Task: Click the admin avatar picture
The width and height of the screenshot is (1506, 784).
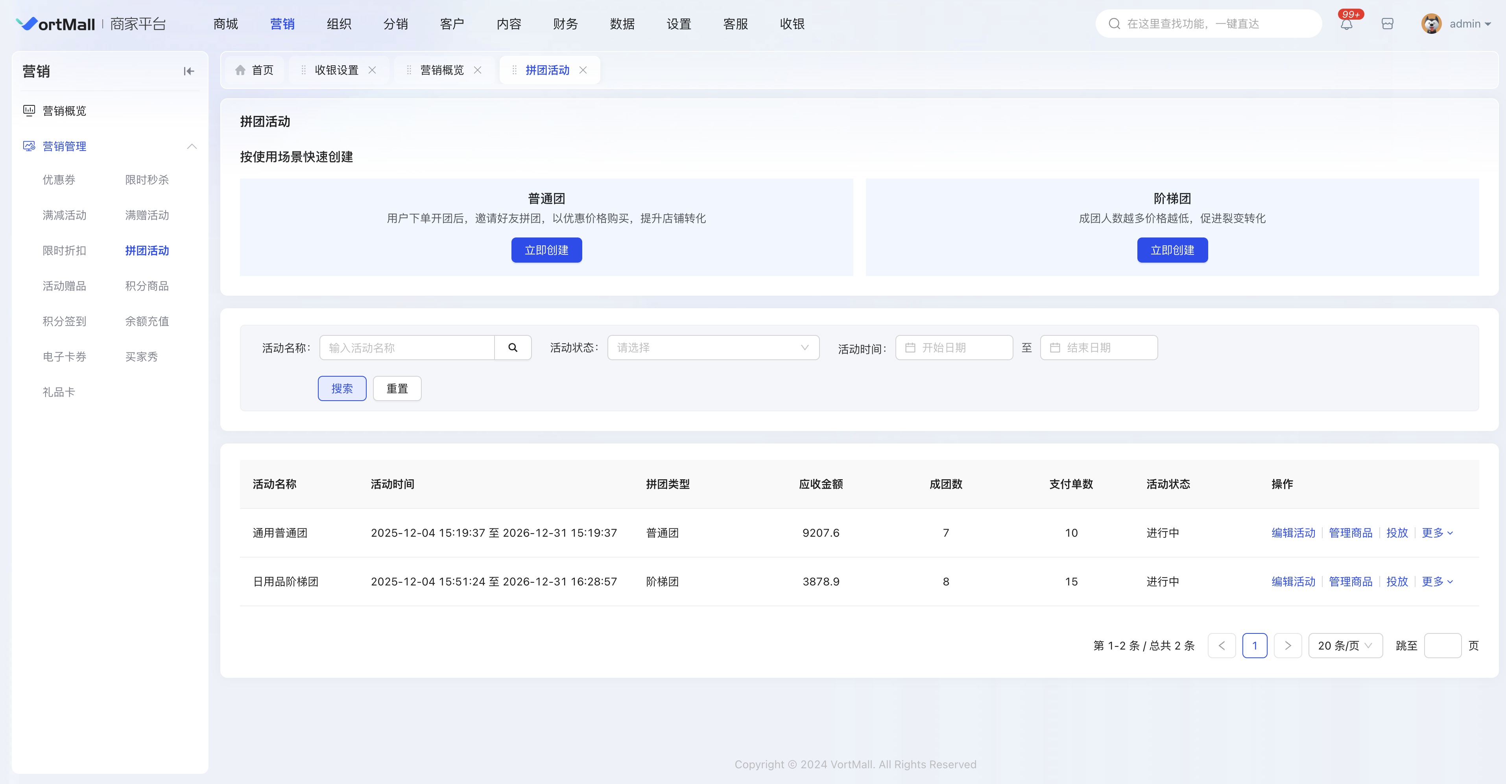Action: pos(1431,24)
